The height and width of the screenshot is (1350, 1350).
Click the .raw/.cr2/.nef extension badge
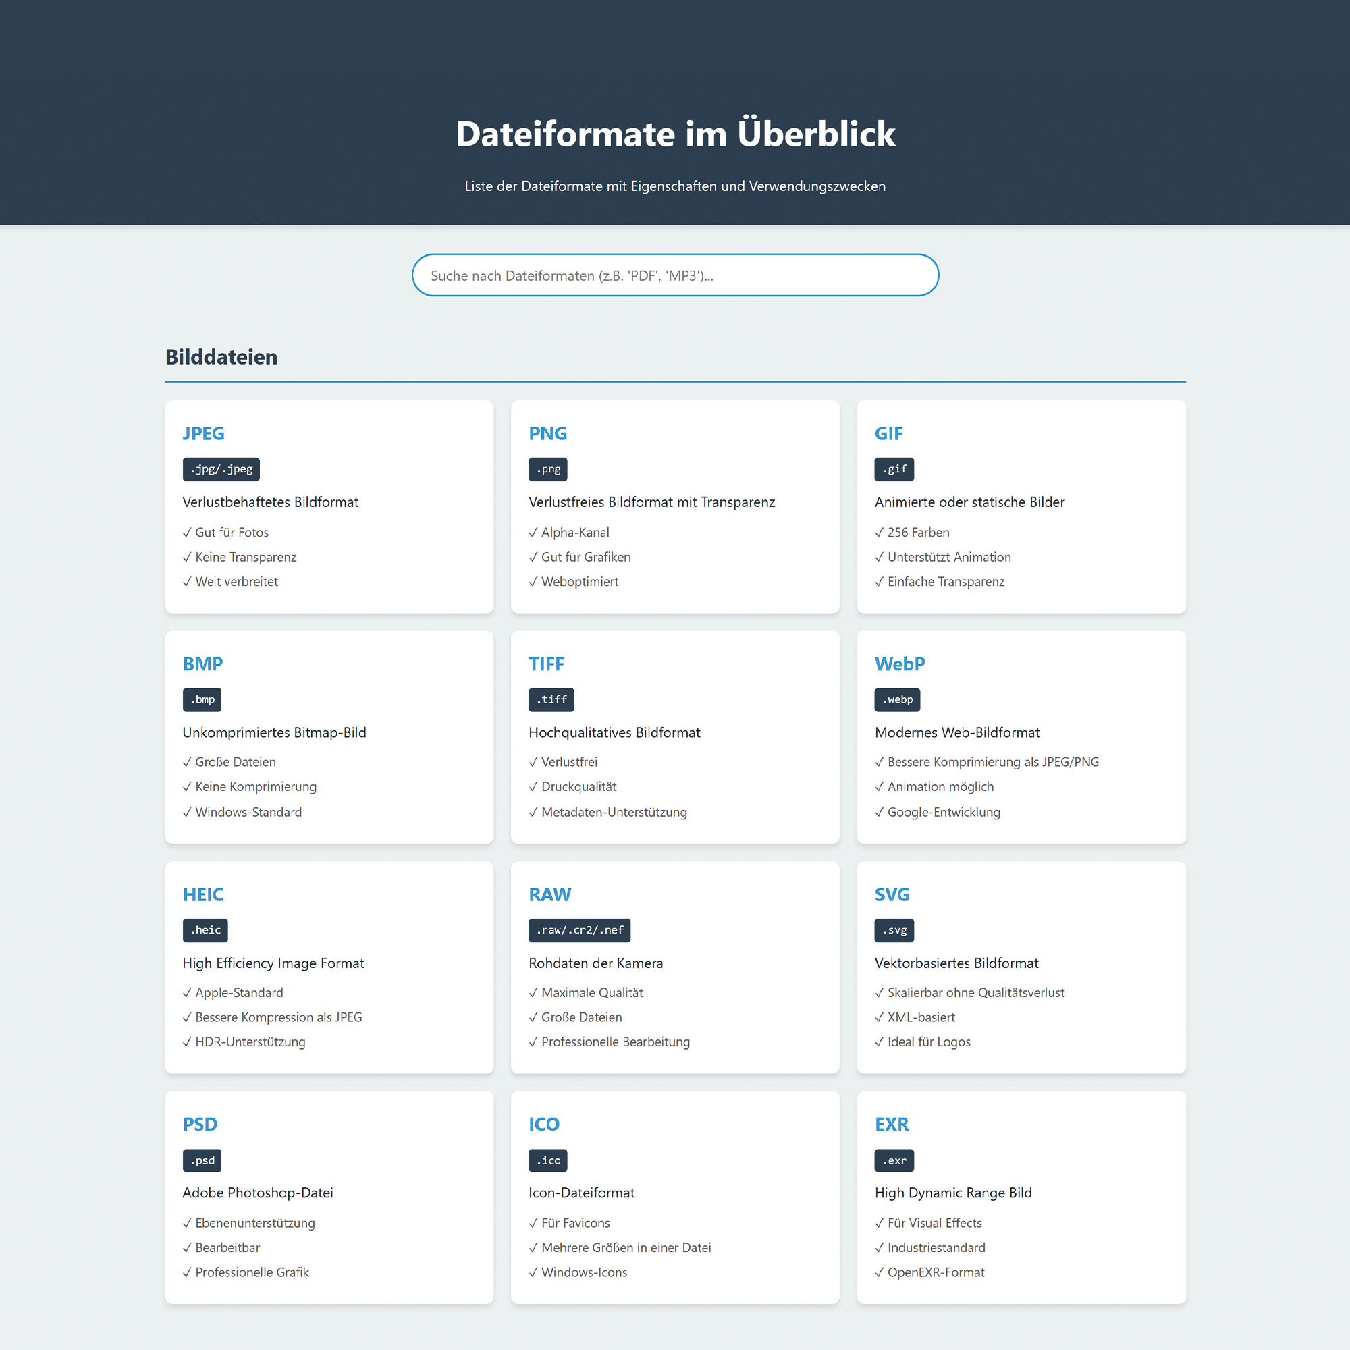579,930
